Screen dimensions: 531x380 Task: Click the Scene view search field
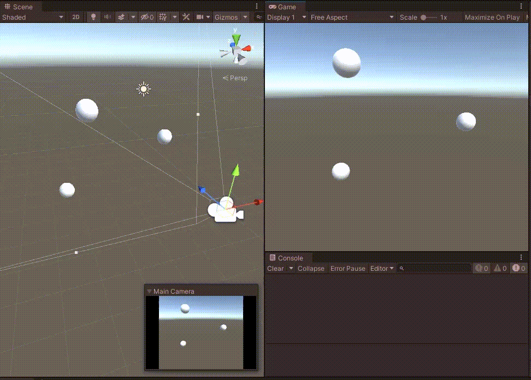259,17
